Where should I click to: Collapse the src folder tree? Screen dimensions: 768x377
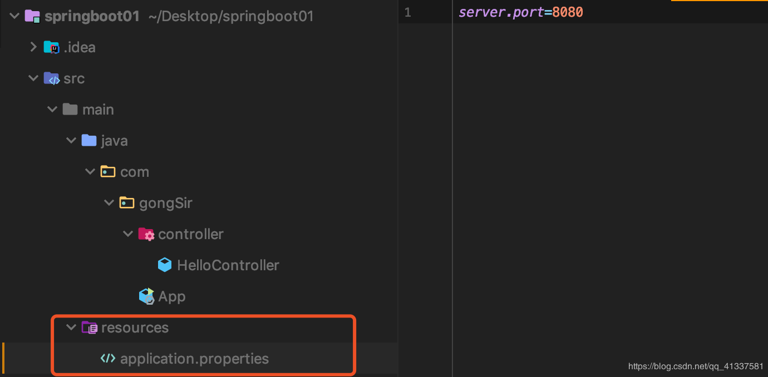(33, 78)
